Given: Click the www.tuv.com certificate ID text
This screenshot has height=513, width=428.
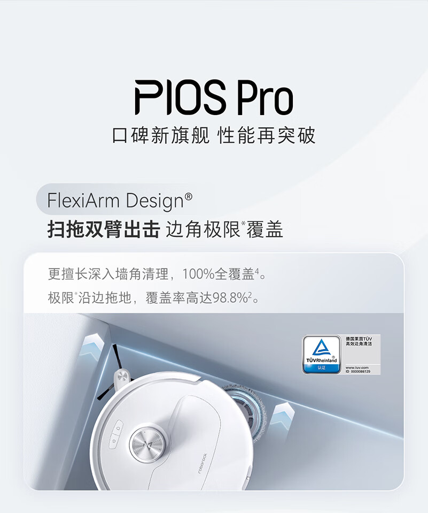Looking at the screenshot, I should (359, 370).
